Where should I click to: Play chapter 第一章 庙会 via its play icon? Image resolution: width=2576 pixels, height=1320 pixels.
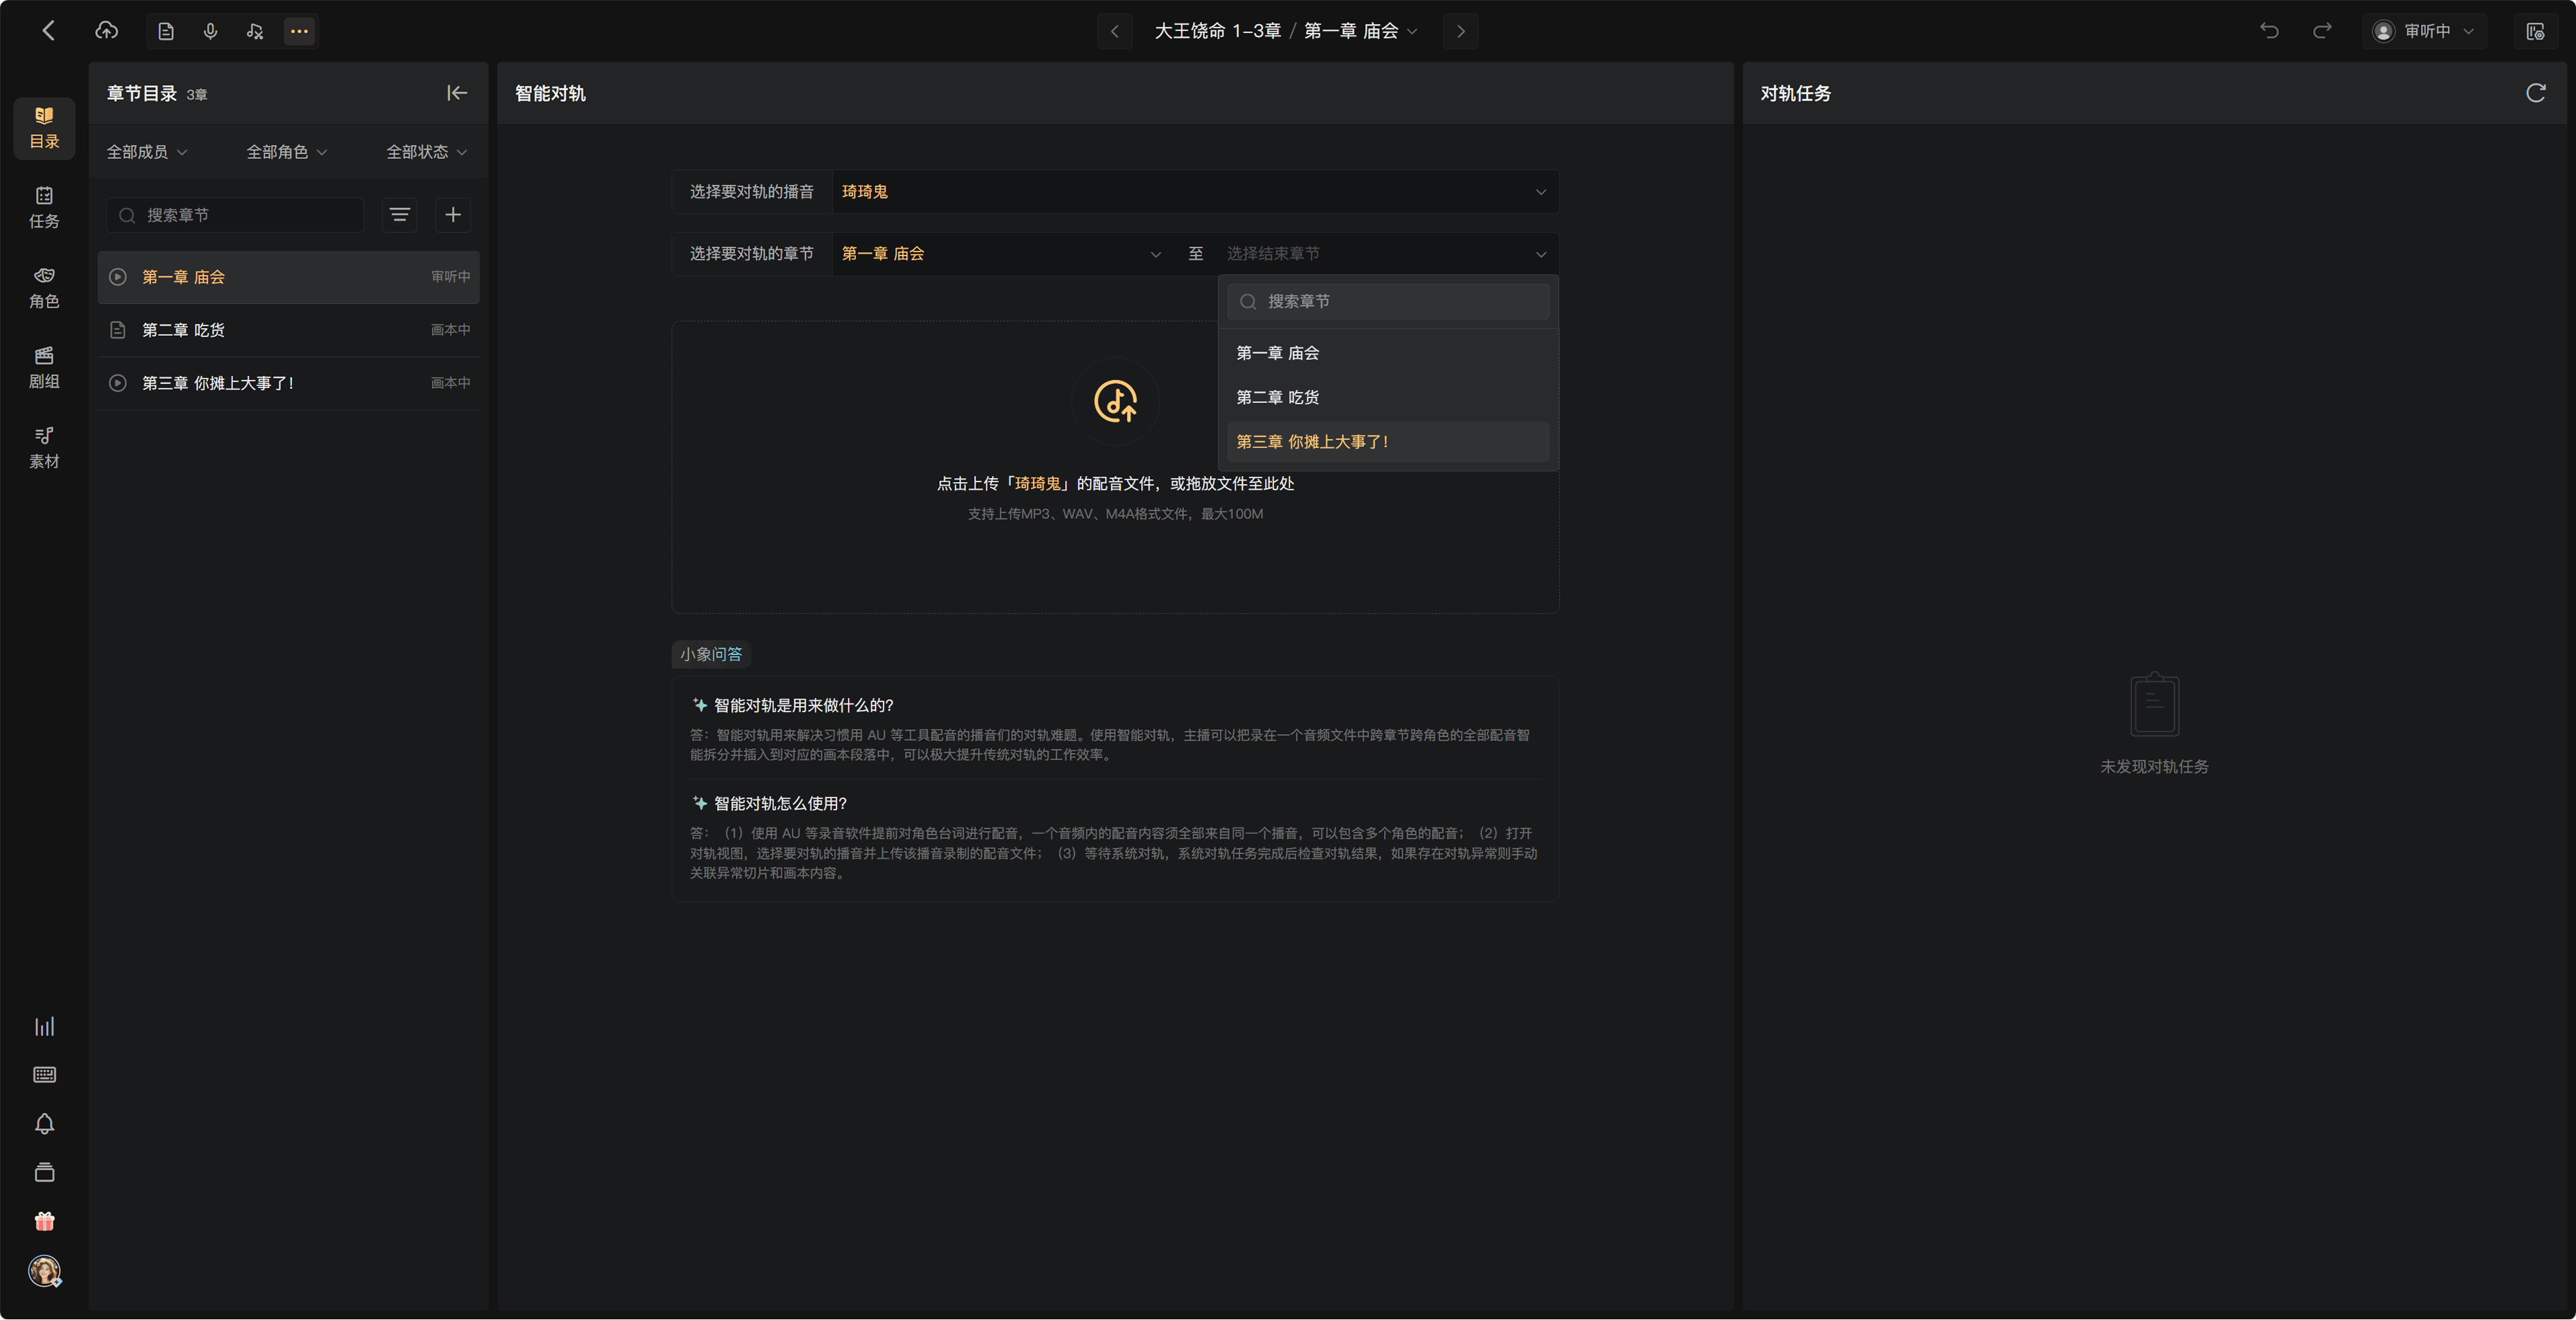point(118,277)
